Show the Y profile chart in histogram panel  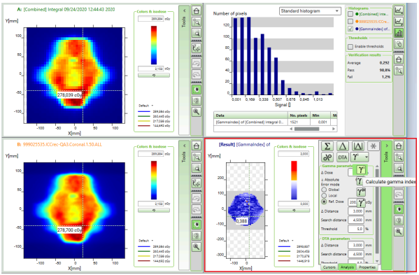pyautogui.click(x=399, y=22)
